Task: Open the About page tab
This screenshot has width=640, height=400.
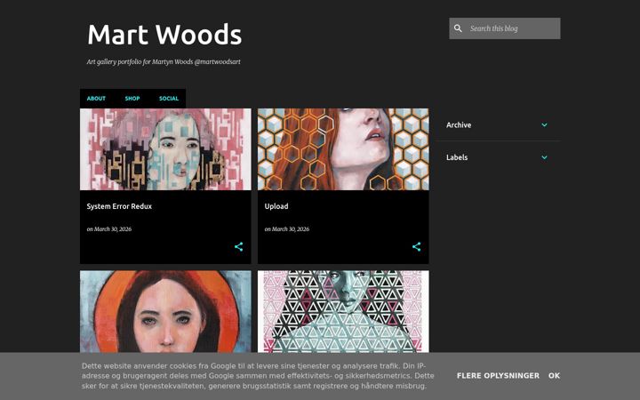Action: [96, 99]
